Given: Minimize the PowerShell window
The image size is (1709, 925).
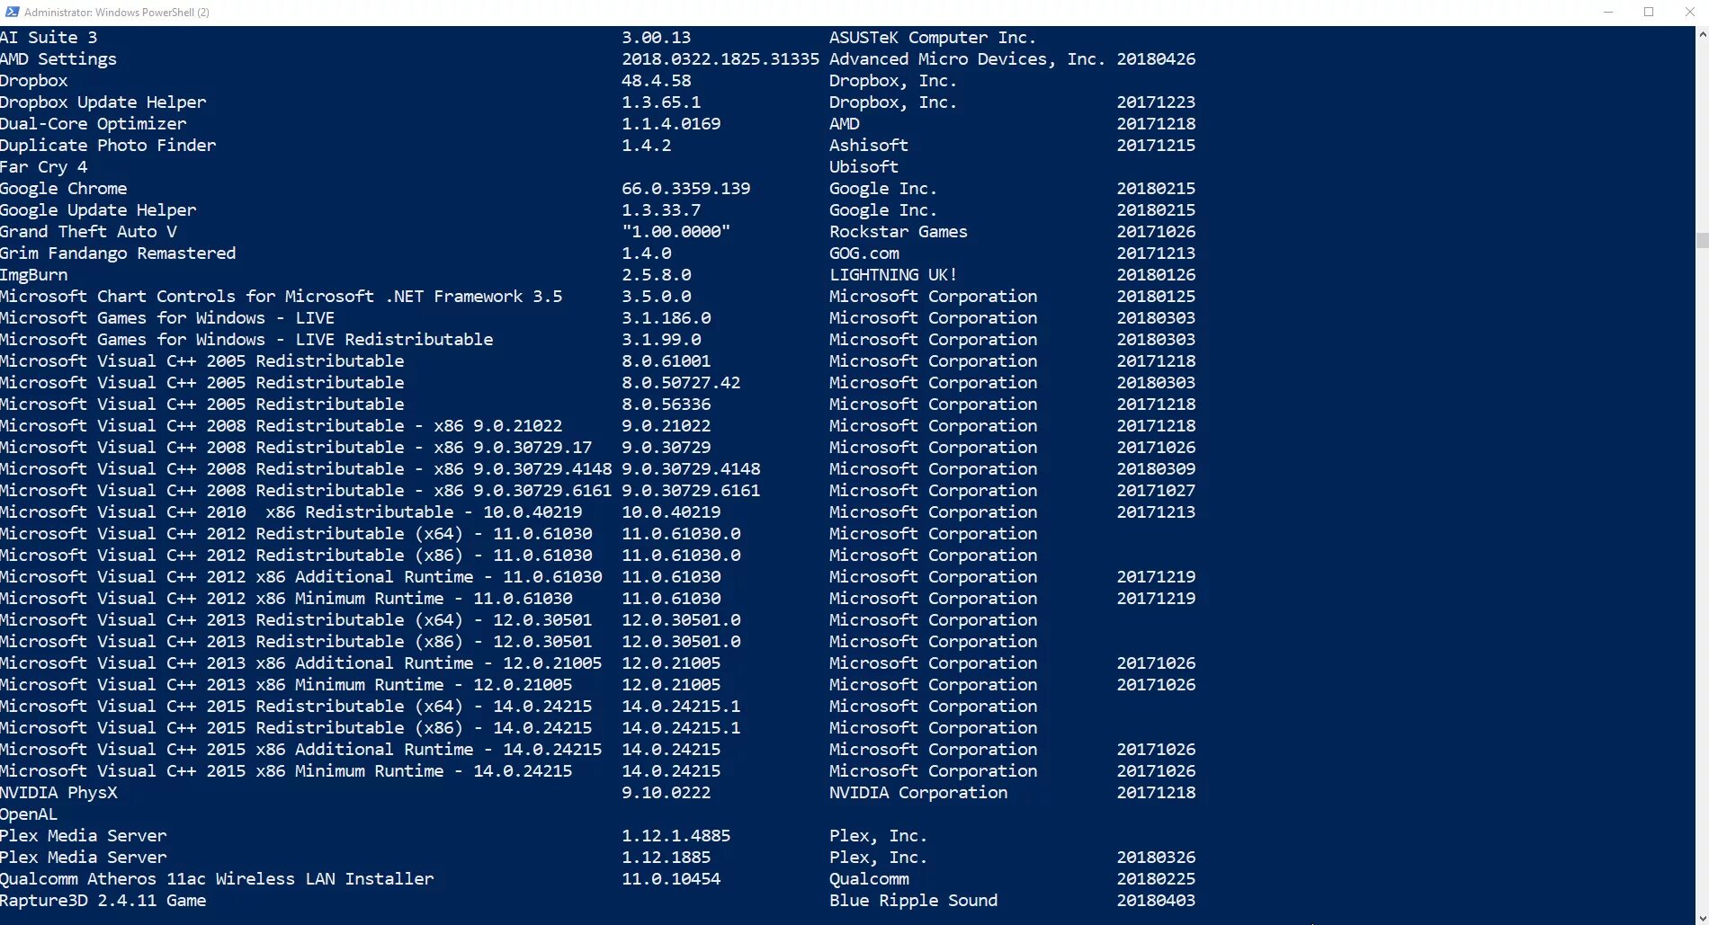Looking at the screenshot, I should pyautogui.click(x=1608, y=12).
